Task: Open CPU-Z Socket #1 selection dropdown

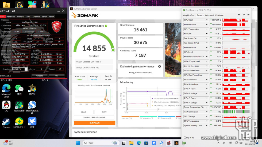Action: point(26,69)
